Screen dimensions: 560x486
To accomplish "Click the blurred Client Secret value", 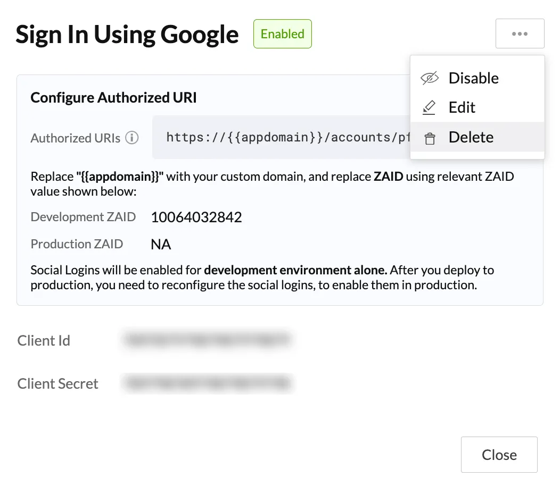I will pos(208,383).
